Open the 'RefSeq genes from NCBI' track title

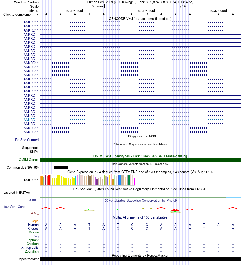(140, 136)
